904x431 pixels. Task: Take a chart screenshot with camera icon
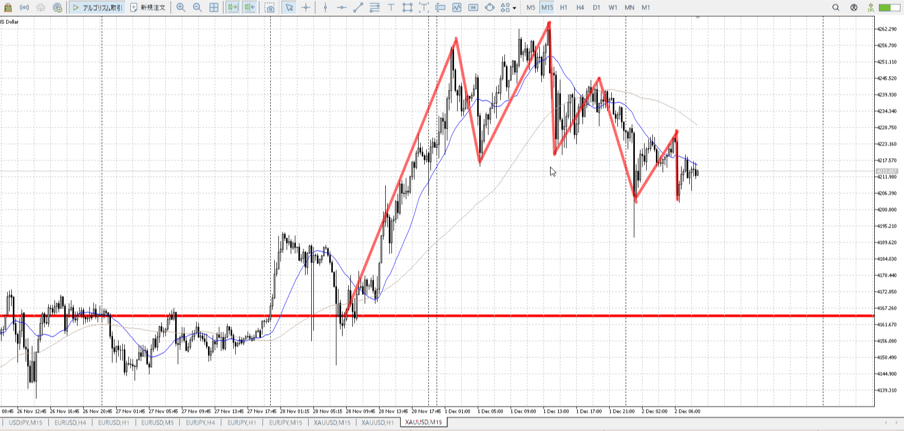[x=270, y=8]
